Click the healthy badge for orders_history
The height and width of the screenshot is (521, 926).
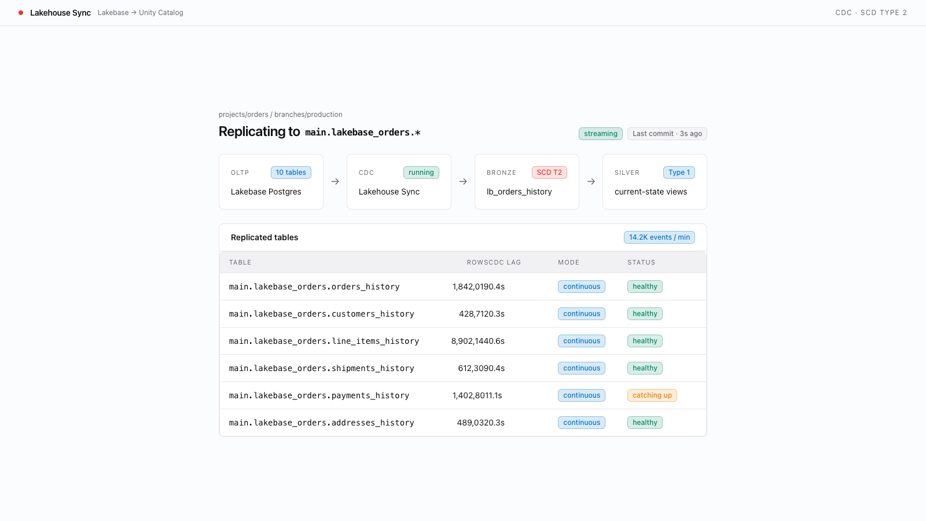645,287
